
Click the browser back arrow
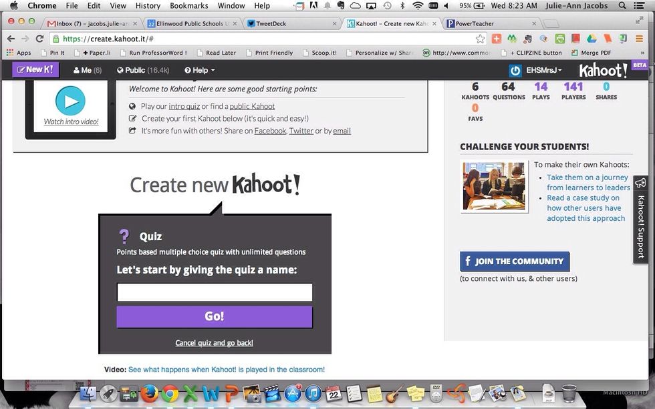tap(11, 39)
